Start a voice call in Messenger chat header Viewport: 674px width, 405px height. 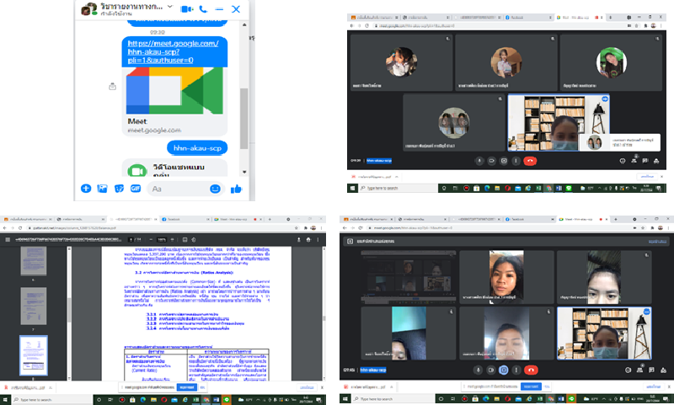[205, 9]
